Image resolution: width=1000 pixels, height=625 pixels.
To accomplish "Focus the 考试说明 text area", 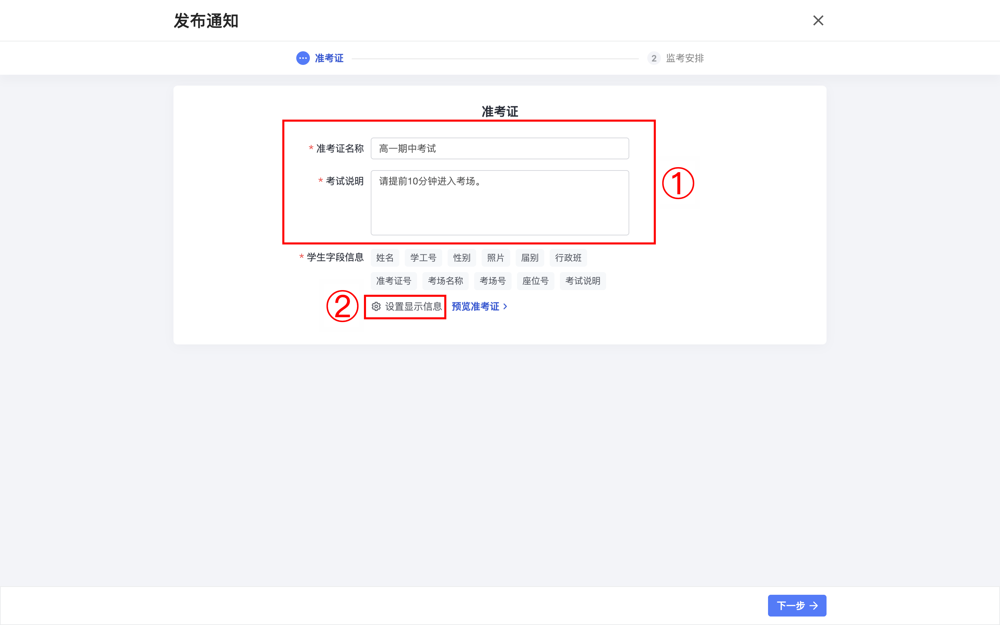I will (500, 202).
